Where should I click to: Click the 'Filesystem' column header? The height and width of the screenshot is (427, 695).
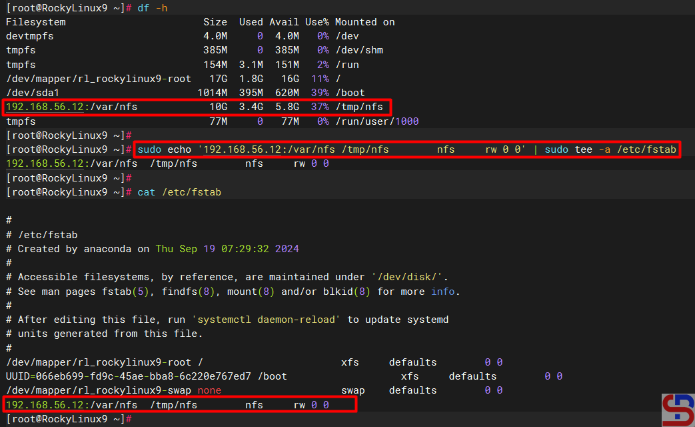[x=35, y=22]
